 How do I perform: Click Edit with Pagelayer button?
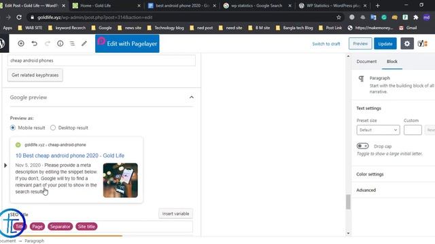[127, 43]
